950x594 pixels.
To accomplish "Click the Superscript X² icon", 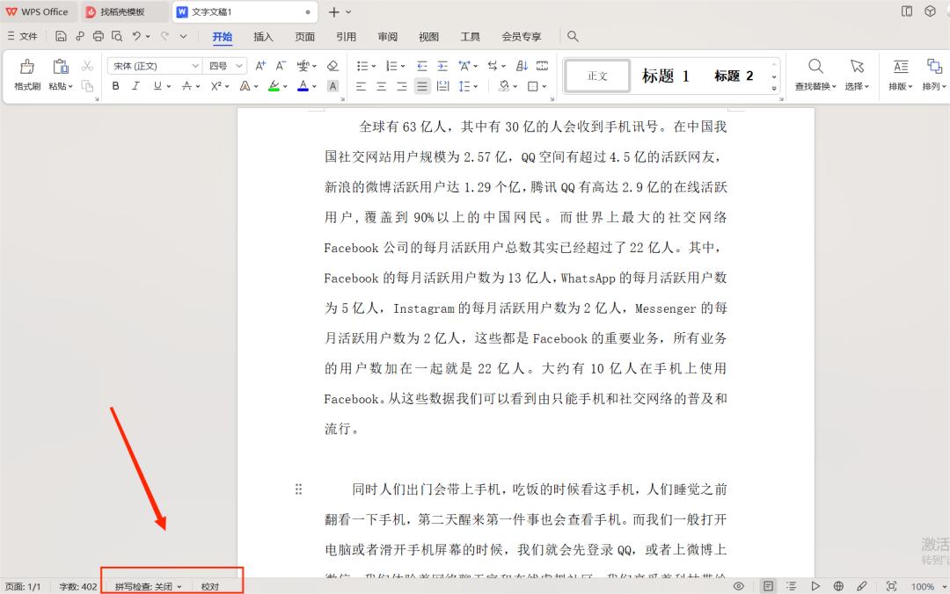I will tap(216, 85).
